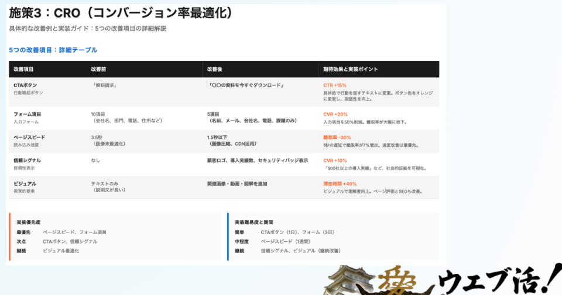Viewport: 562px width, 295px height.
Task: Select the 改善後 column header
Action: tap(214, 69)
